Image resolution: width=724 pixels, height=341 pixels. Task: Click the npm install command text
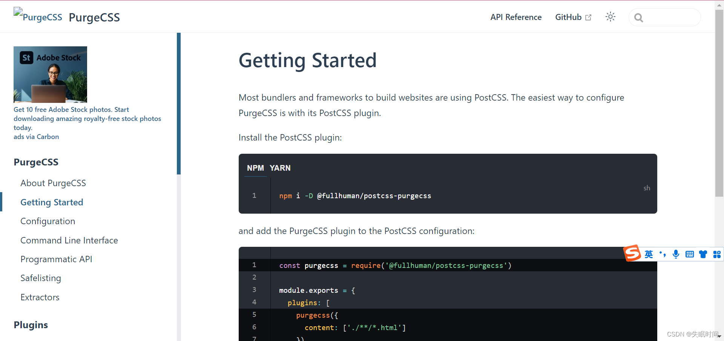[355, 196]
